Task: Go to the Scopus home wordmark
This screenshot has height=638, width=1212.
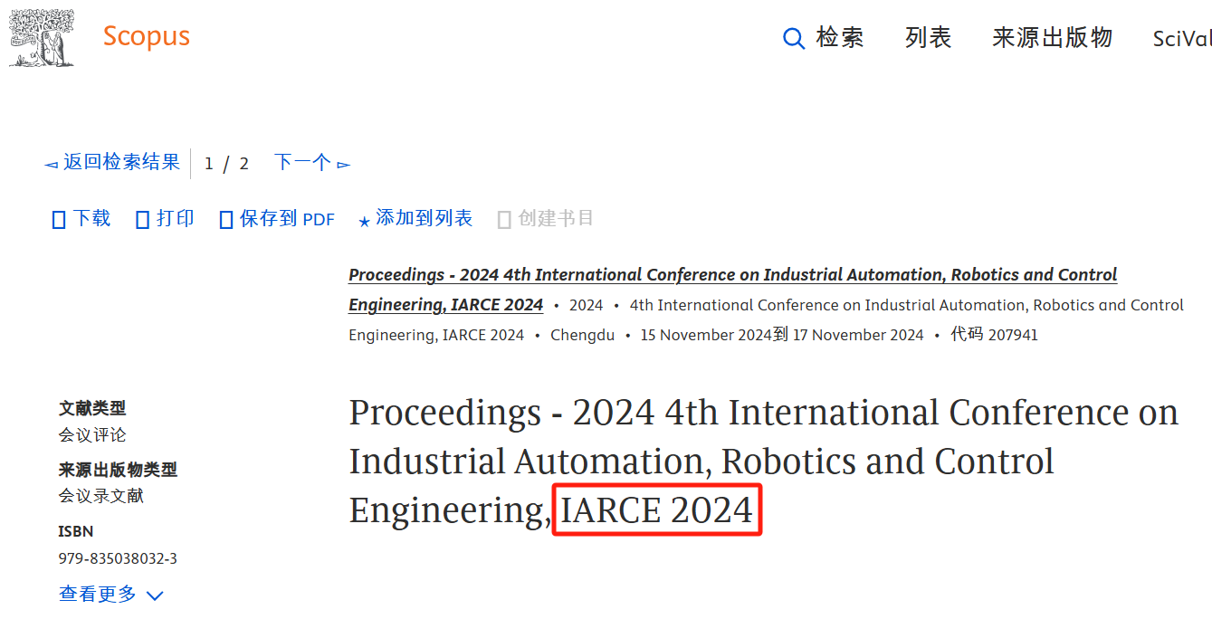Action: (146, 36)
